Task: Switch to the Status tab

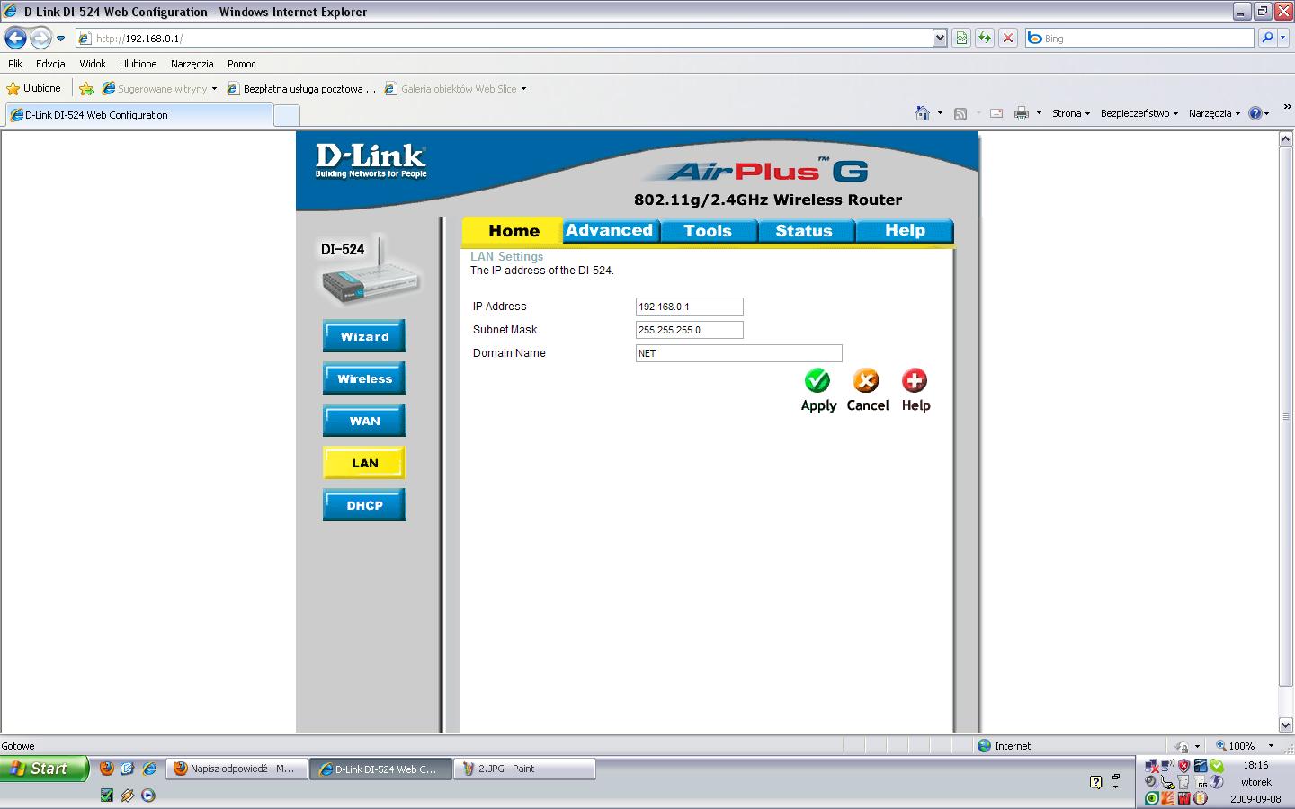Action: 804,231
